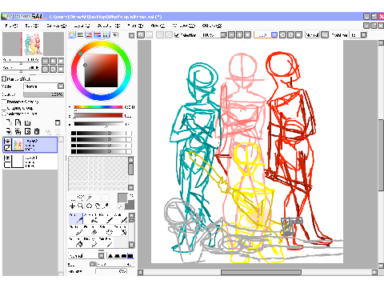This screenshot has width=384, height=288.
Task: Open the zoom percentage dropdown
Action: 223,35
